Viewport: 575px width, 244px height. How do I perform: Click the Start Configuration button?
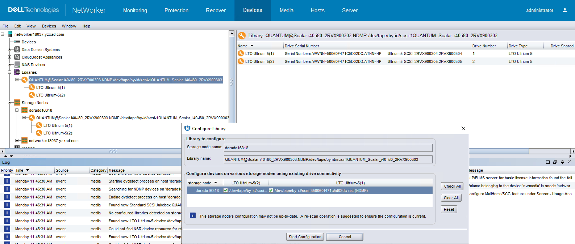coord(305,237)
